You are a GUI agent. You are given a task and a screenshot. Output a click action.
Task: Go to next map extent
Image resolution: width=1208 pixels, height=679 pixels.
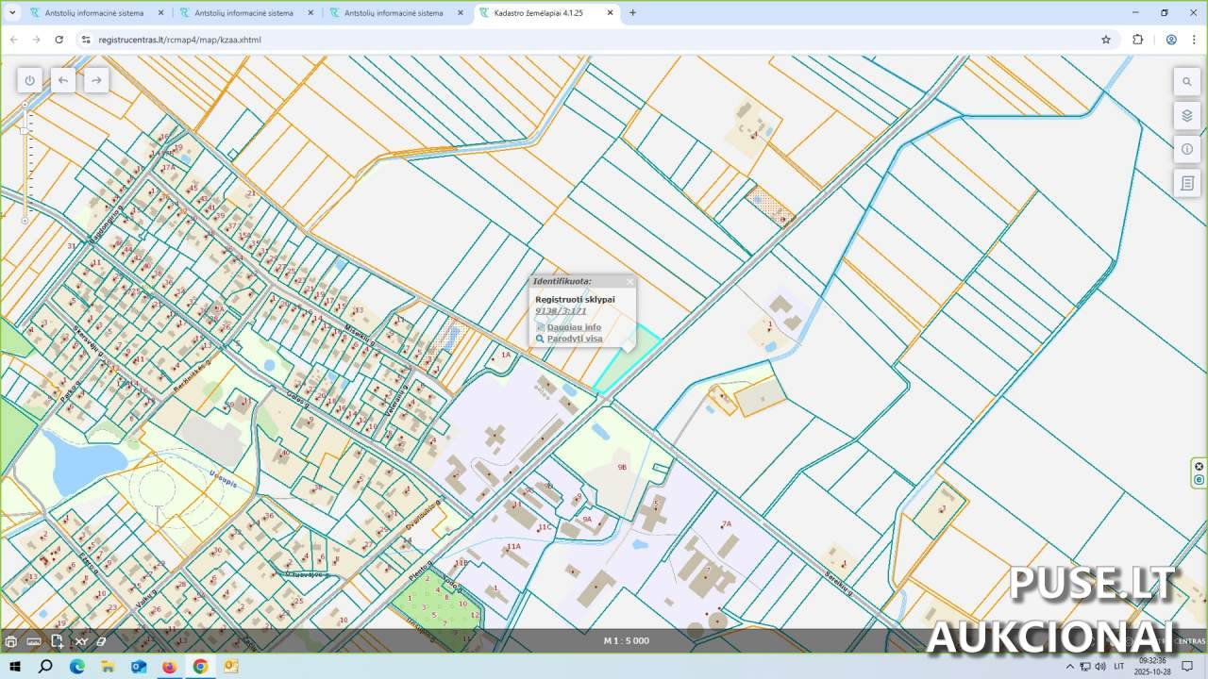click(96, 80)
